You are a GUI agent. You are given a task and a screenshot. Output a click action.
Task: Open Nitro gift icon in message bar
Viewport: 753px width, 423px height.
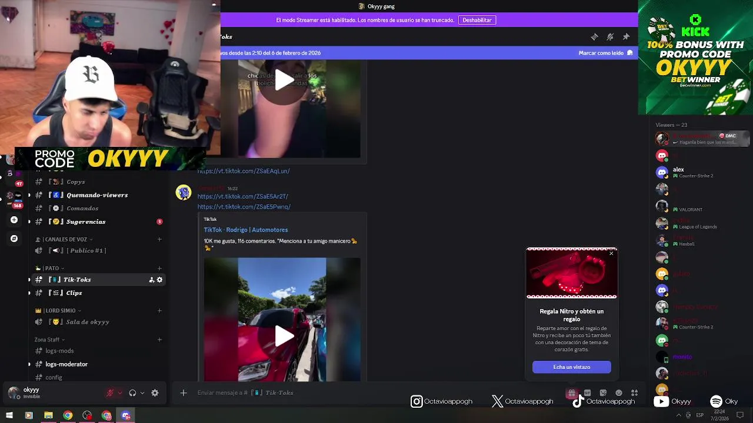(571, 393)
